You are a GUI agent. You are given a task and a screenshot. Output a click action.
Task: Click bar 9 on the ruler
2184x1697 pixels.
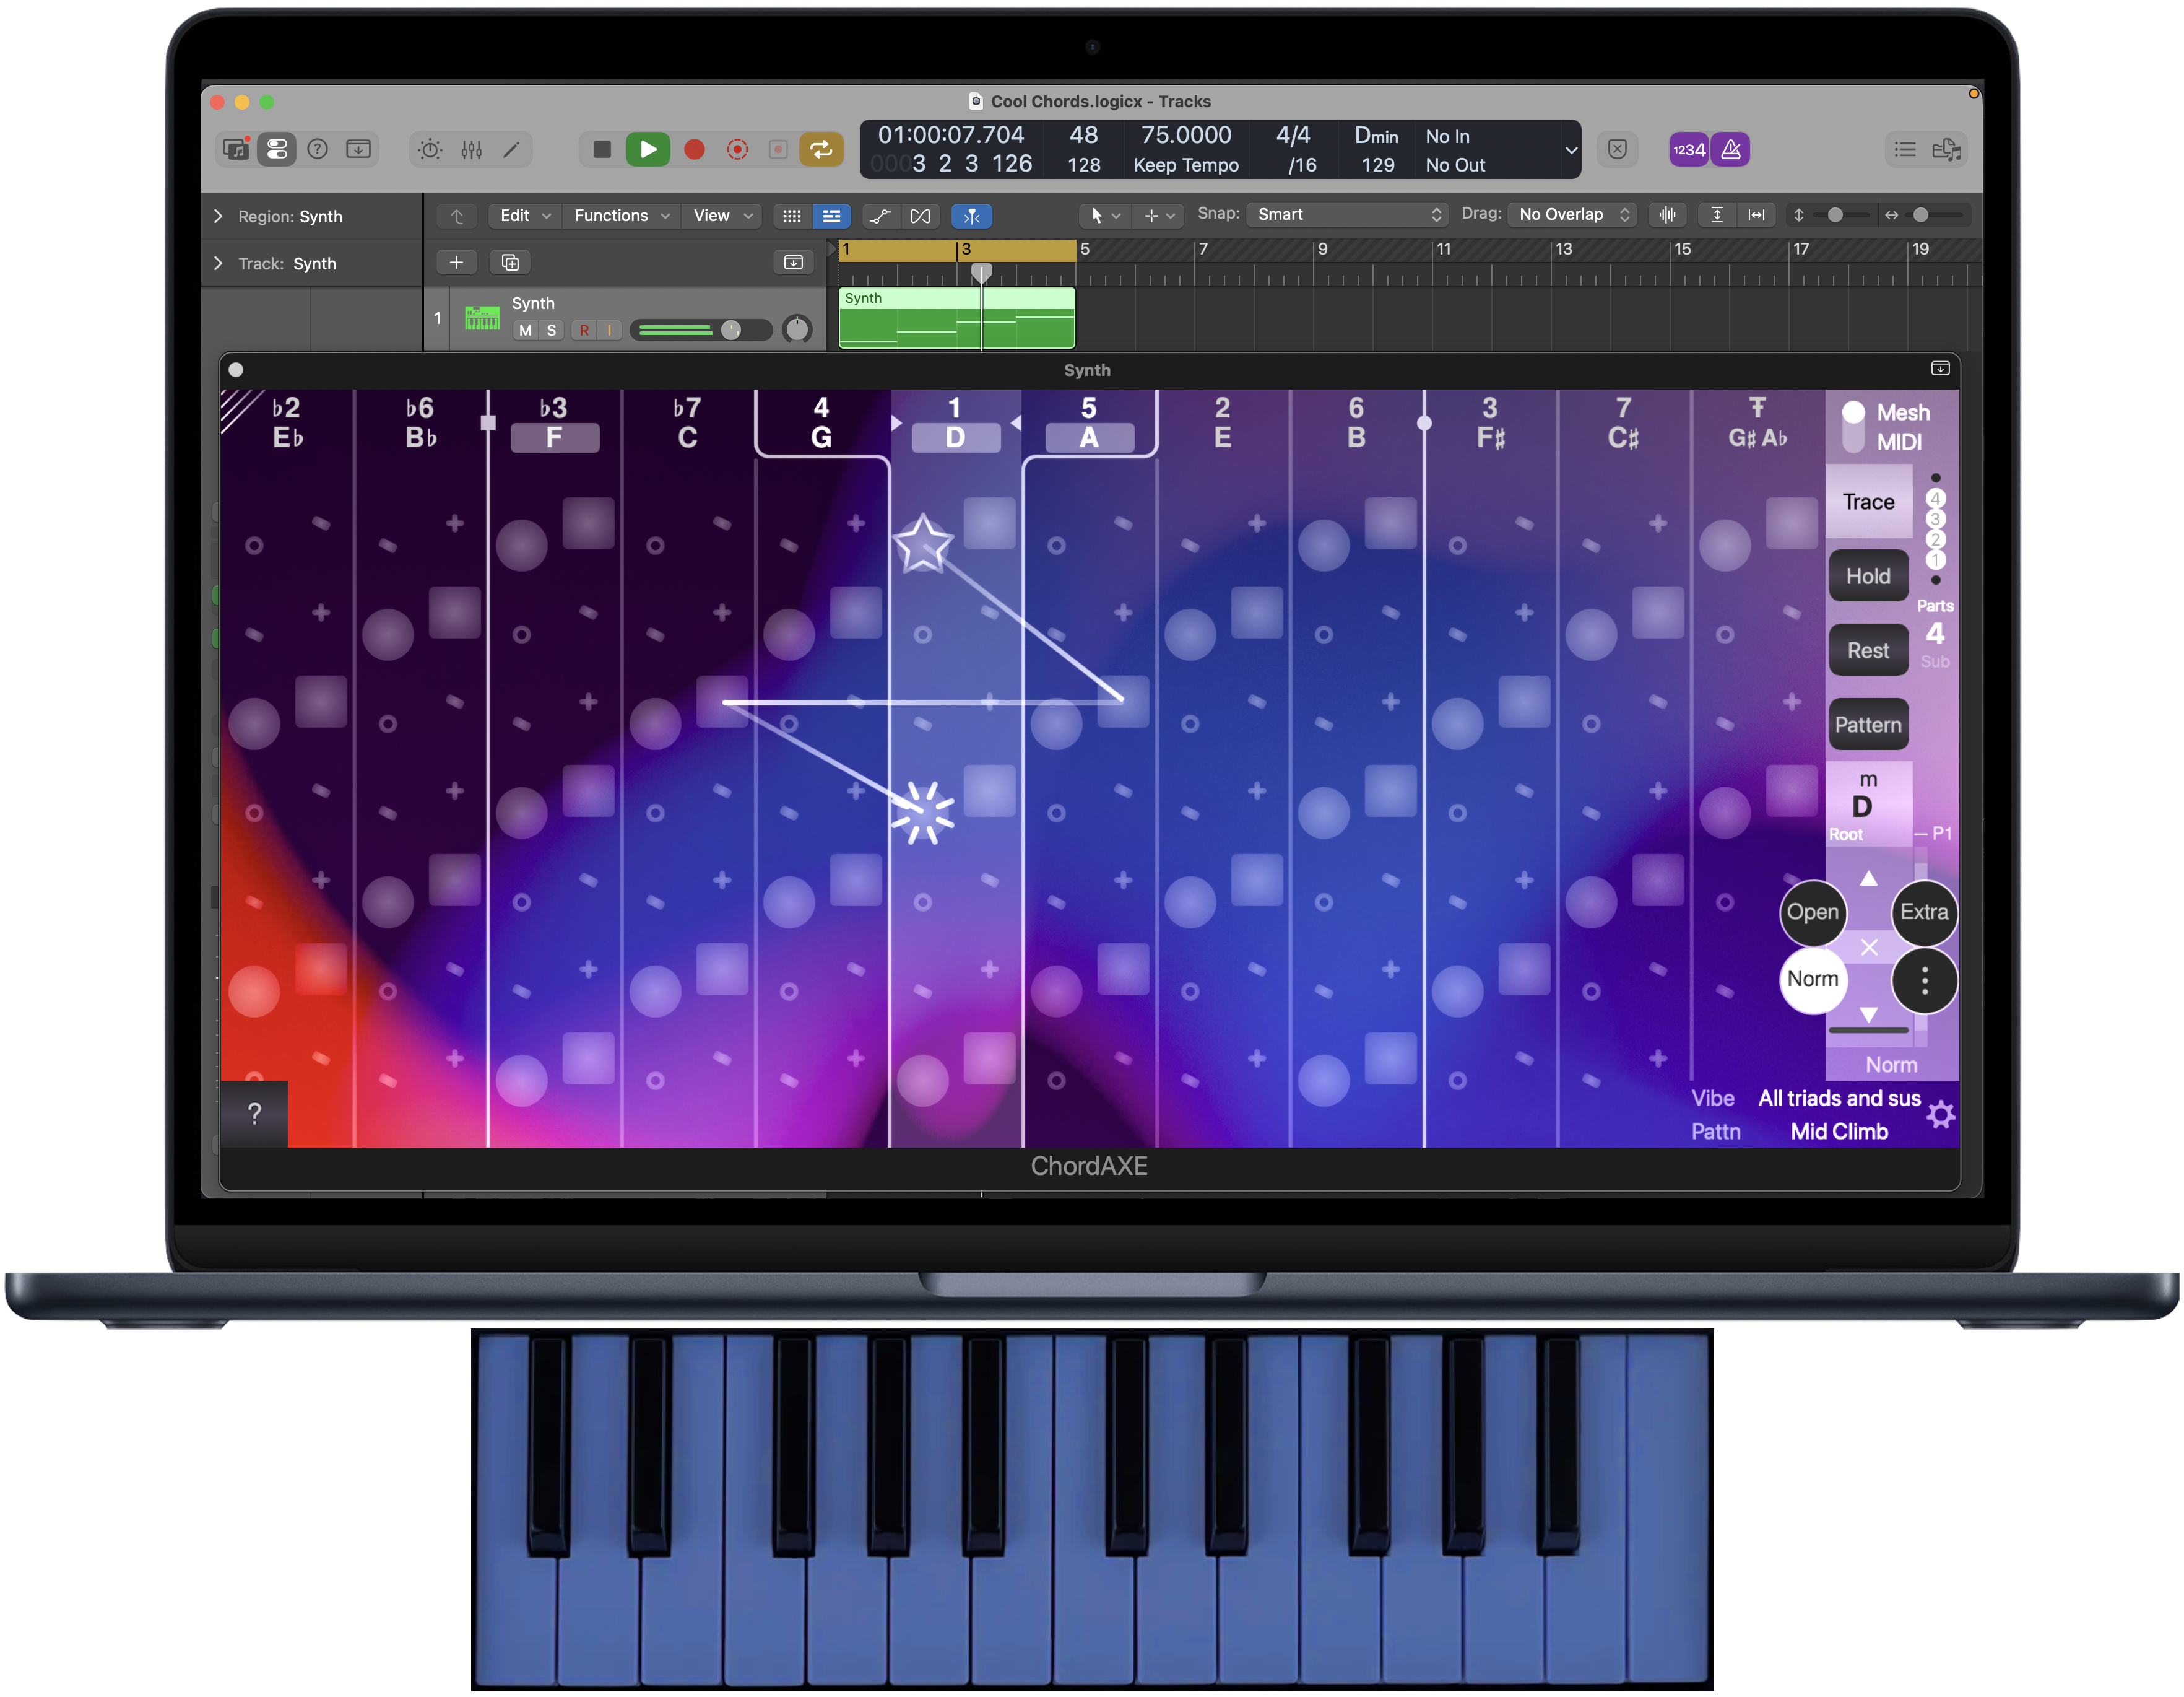1322,249
